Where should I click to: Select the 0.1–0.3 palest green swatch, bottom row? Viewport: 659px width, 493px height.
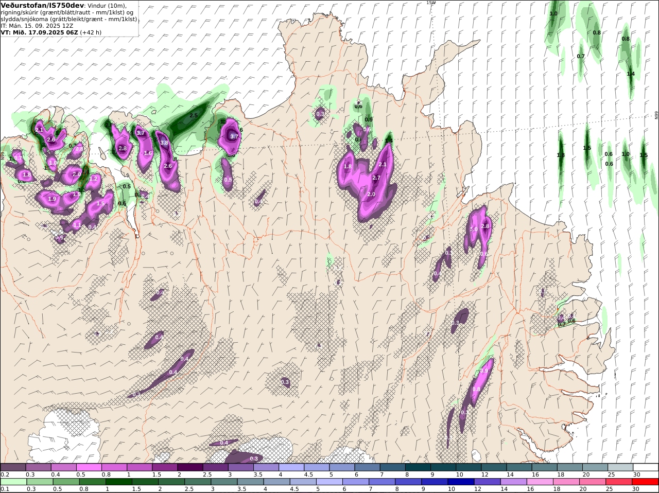click(x=13, y=482)
